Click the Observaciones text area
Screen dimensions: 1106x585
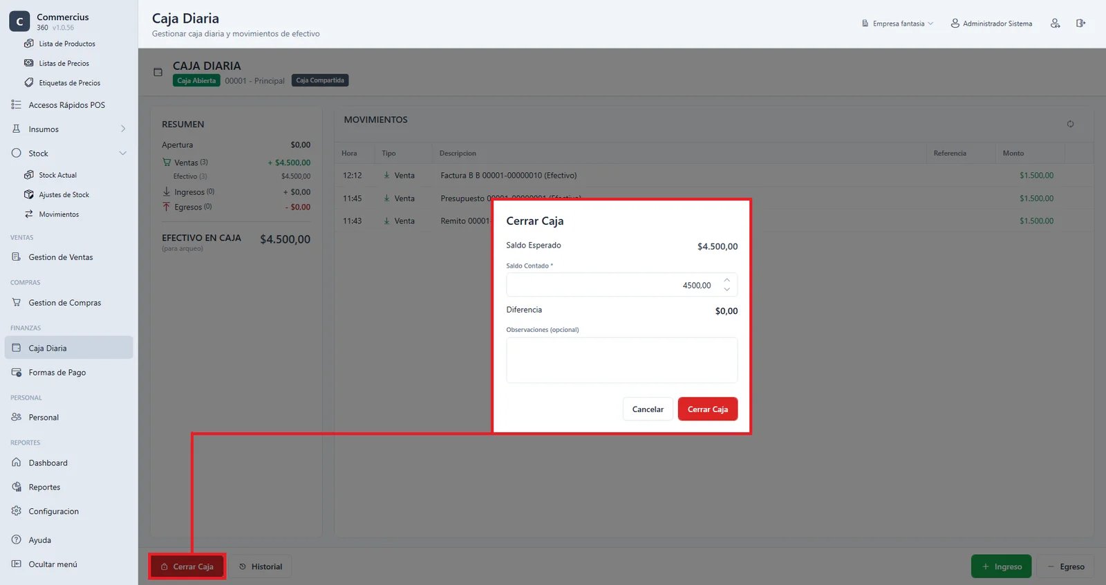(621, 360)
